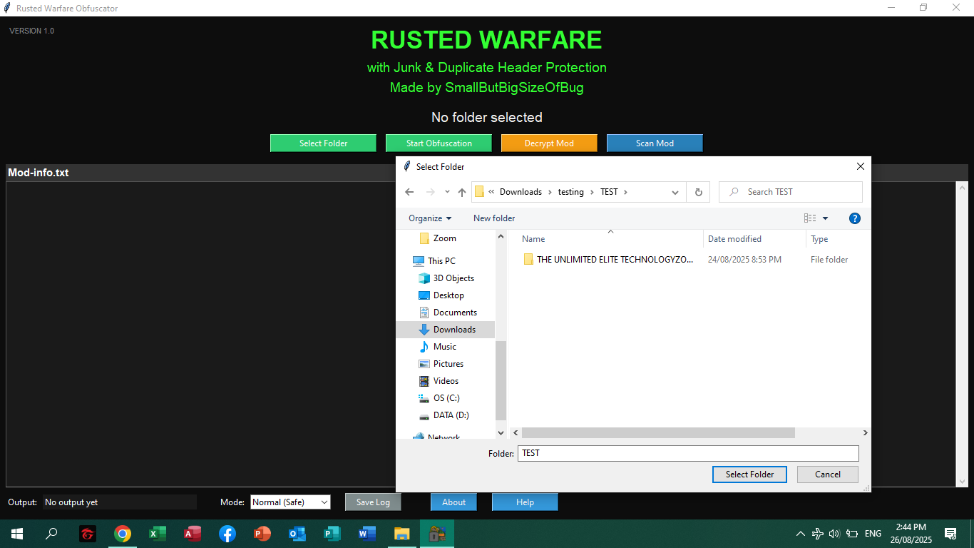Open Desktop in navigation pane
The height and width of the screenshot is (548, 974).
click(x=448, y=295)
